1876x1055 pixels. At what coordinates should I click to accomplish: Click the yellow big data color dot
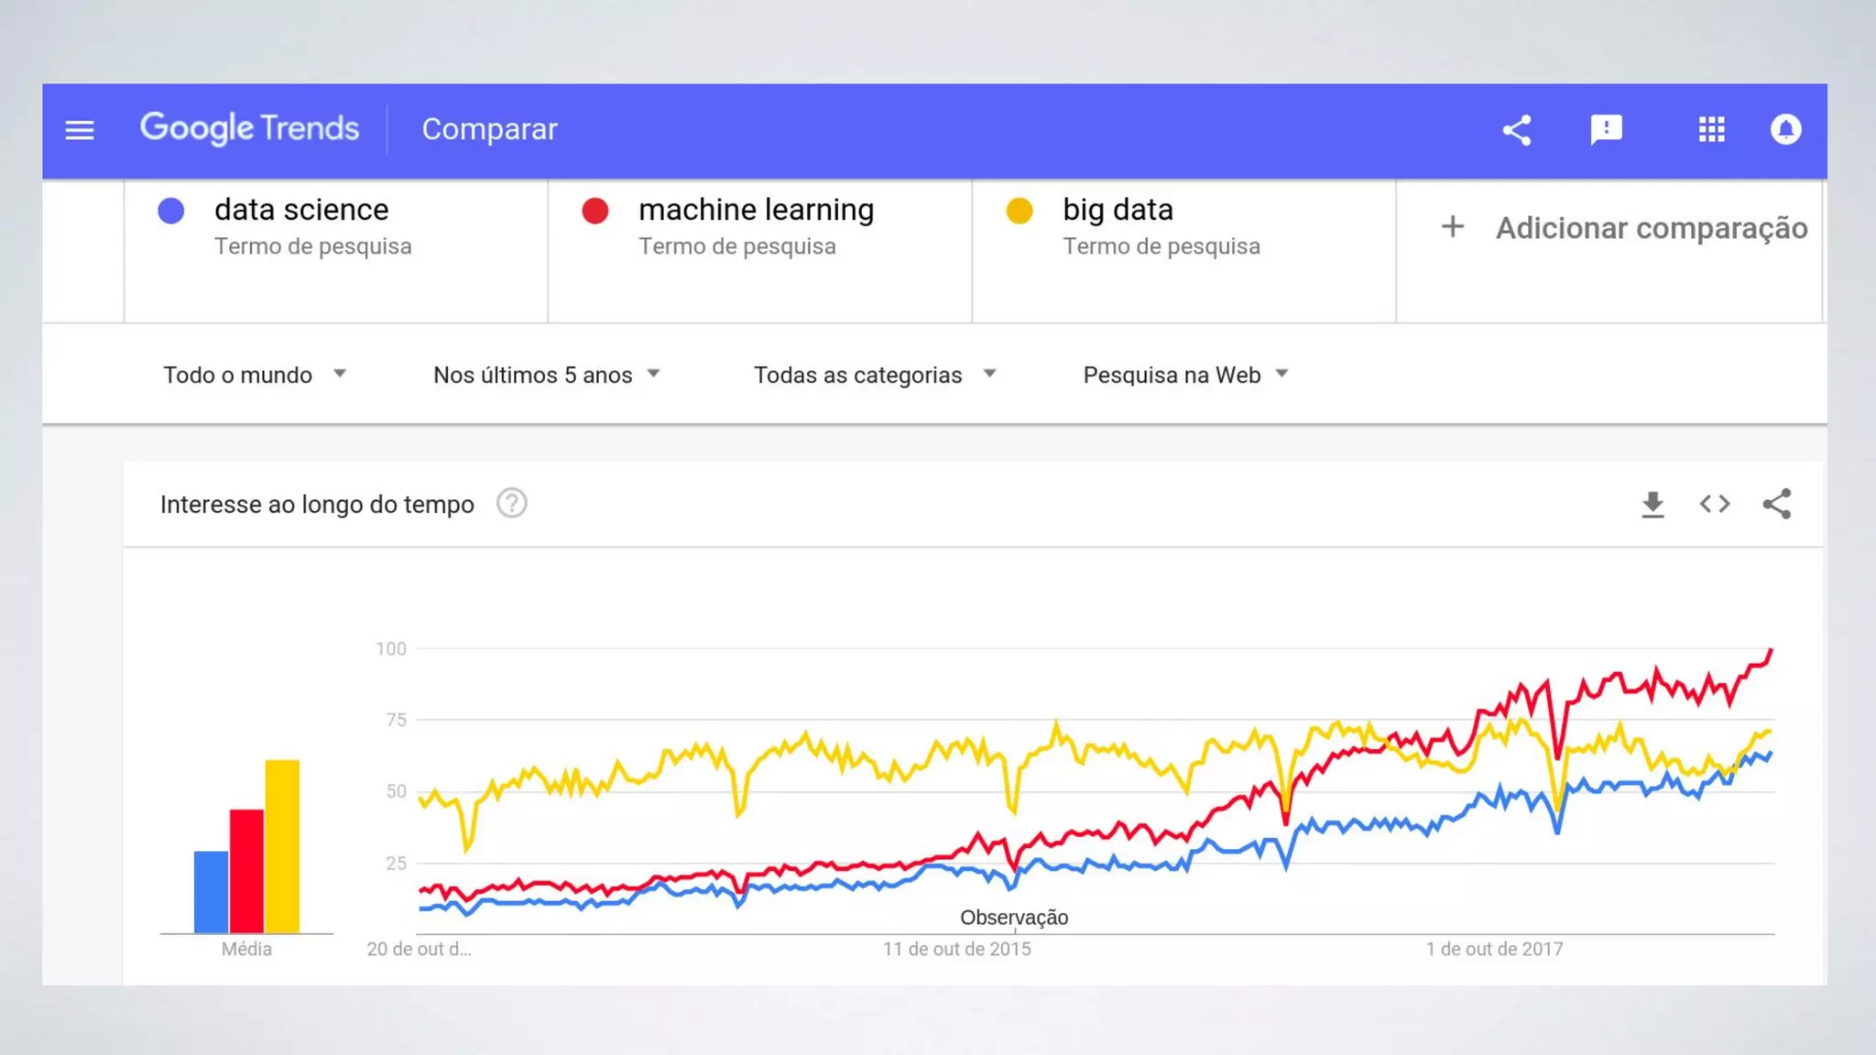coord(1020,211)
